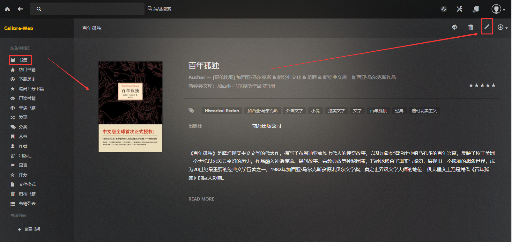Open the admin tools wrench icon

(459, 9)
